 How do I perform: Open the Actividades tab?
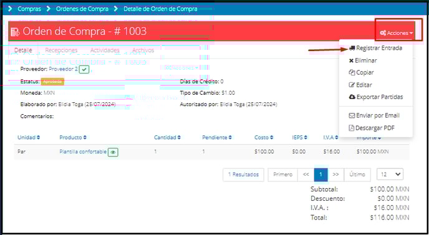coord(105,50)
